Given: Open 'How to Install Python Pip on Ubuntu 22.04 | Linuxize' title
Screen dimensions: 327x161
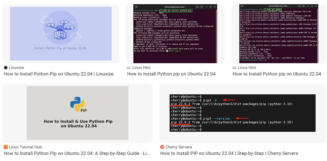Looking at the screenshot, I should [59, 74].
